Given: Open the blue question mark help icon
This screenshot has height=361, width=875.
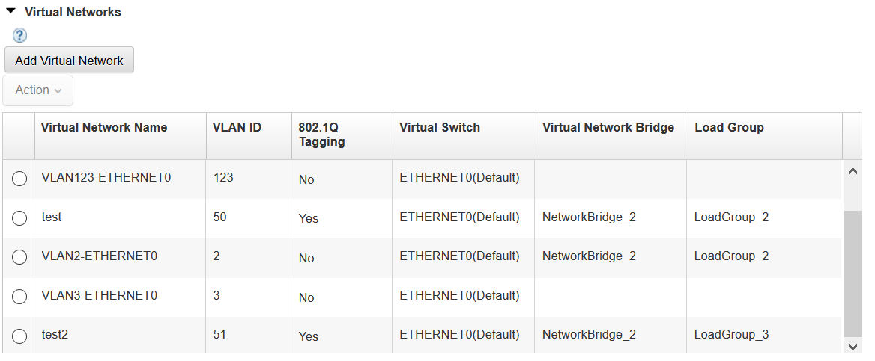Looking at the screenshot, I should [19, 36].
